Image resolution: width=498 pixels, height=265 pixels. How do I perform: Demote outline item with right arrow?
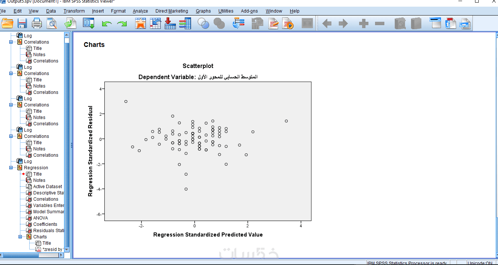pos(343,24)
